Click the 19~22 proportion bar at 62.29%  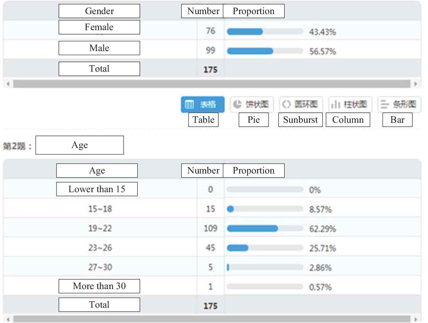[265, 228]
